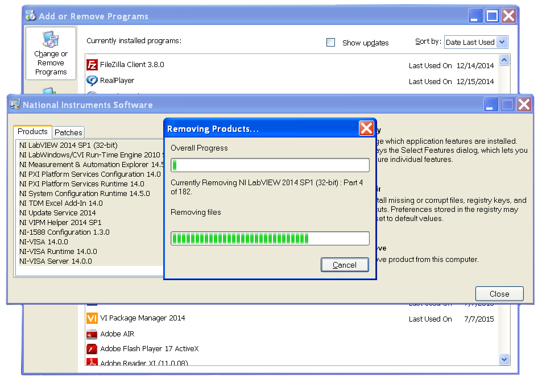Select NI-VISA Server 14.0.0 in list
Image resolution: width=538 pixels, height=379 pixels.
pos(56,261)
